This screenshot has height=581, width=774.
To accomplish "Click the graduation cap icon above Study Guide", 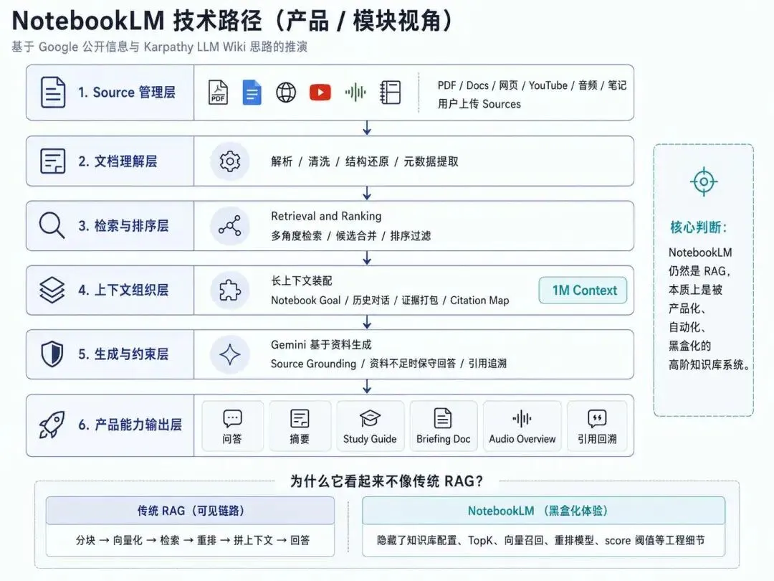I will coord(370,418).
